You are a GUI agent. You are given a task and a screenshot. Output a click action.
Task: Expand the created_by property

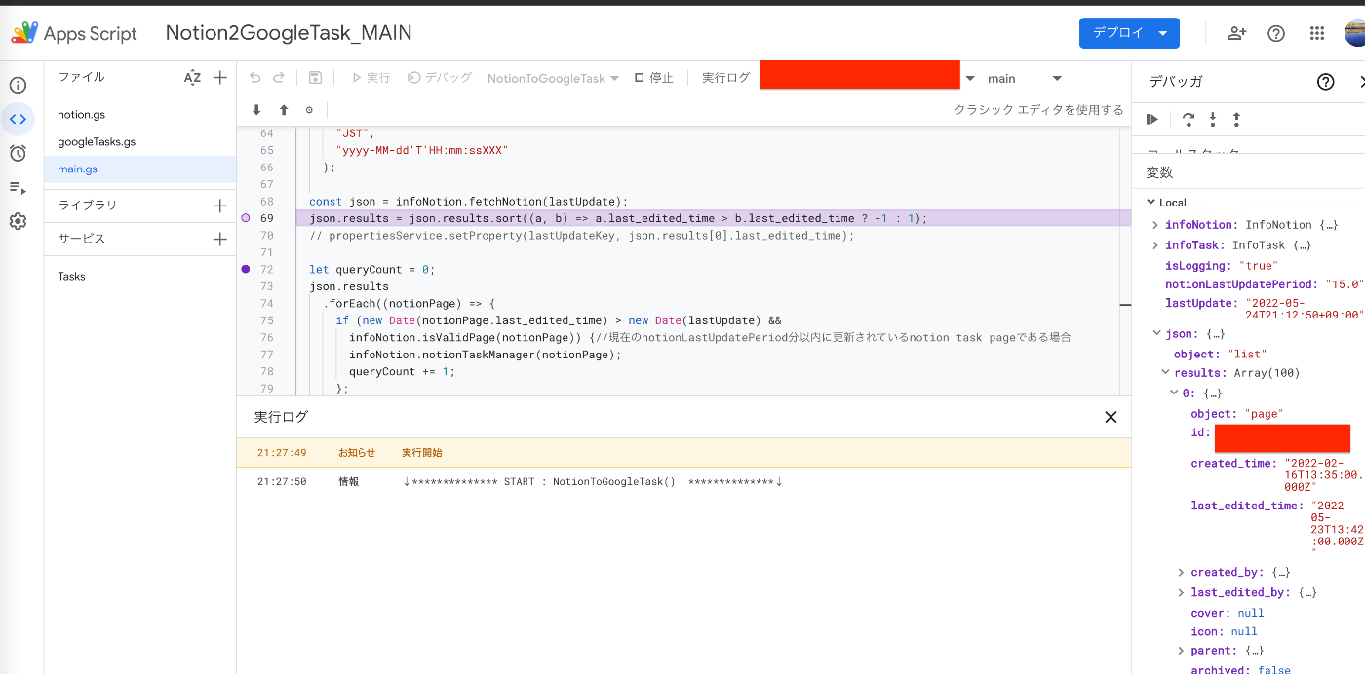pos(1181,573)
